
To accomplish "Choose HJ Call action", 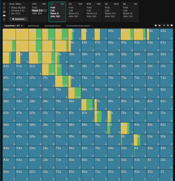I will coord(52,11).
